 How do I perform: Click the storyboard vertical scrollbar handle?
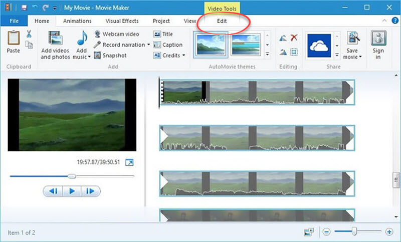click(396, 180)
